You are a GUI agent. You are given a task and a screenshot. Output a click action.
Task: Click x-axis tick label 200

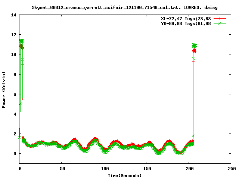[x=189, y=169]
